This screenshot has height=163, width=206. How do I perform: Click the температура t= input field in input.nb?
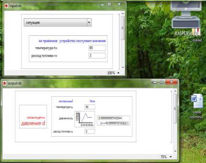click(x=97, y=48)
